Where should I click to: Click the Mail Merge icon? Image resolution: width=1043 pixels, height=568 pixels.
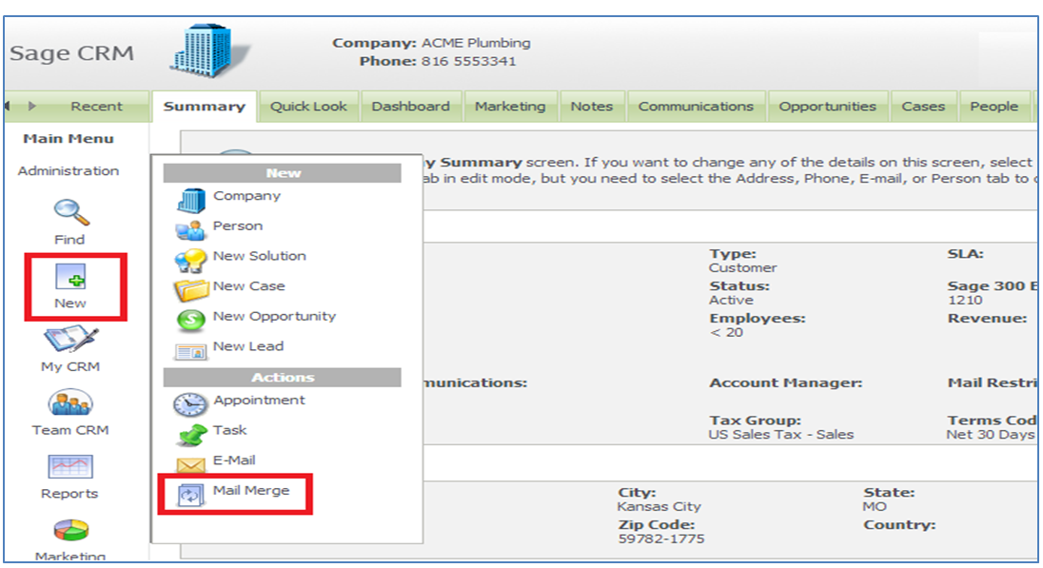tap(191, 495)
